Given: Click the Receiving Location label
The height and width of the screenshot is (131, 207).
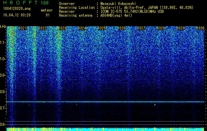Looking at the screenshot, I should click(x=77, y=8).
